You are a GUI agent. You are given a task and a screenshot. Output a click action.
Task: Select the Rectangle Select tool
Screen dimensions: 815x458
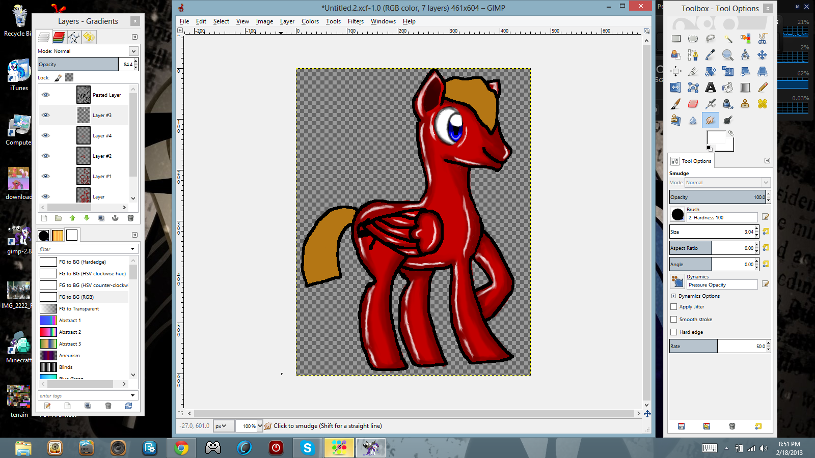point(676,39)
